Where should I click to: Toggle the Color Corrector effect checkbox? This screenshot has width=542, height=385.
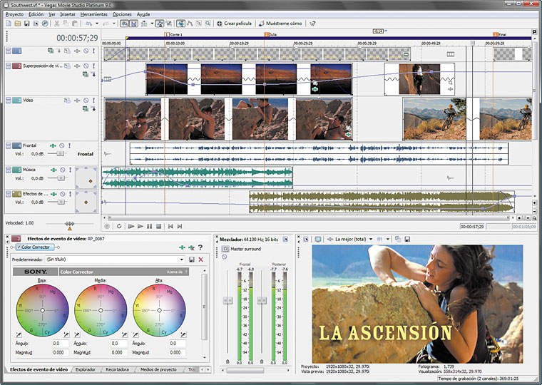[19, 247]
